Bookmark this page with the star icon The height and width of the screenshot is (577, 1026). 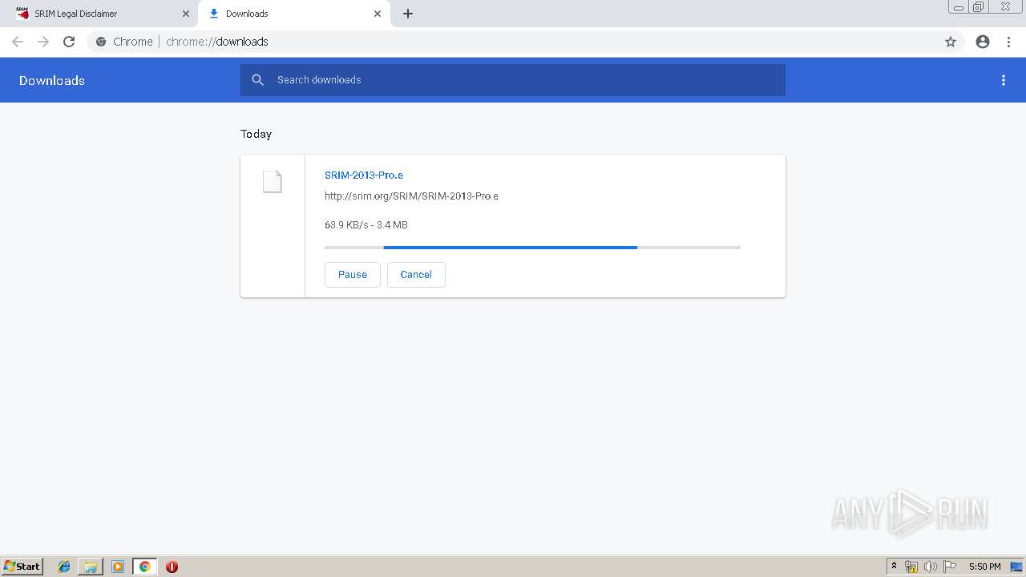[x=951, y=42]
